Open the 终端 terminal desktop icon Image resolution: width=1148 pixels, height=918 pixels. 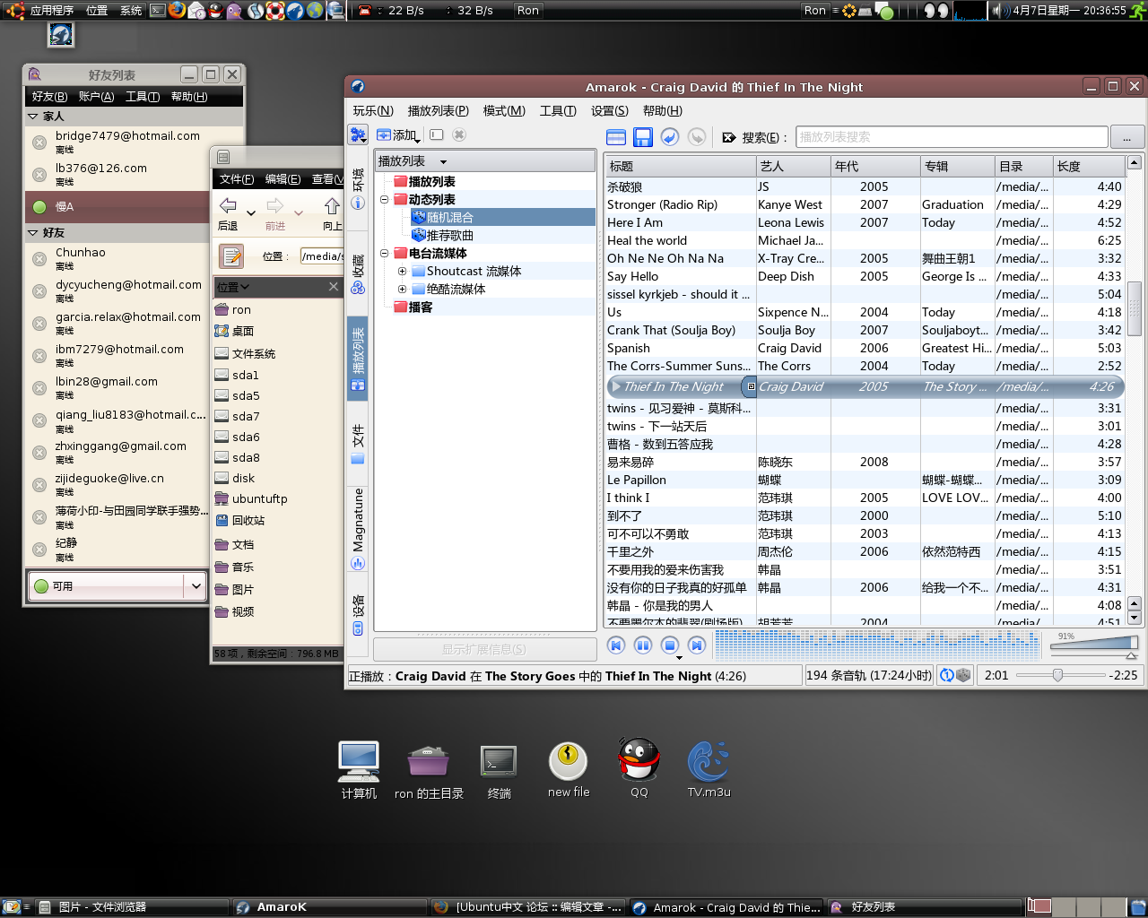click(499, 772)
